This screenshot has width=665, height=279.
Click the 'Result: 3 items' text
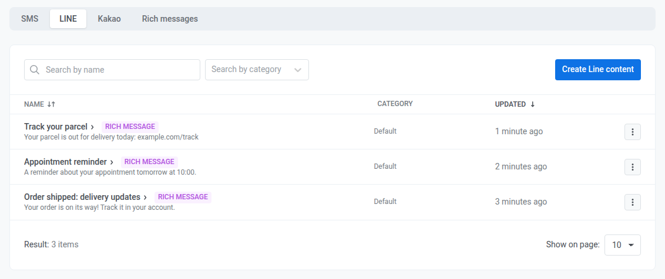pos(51,244)
